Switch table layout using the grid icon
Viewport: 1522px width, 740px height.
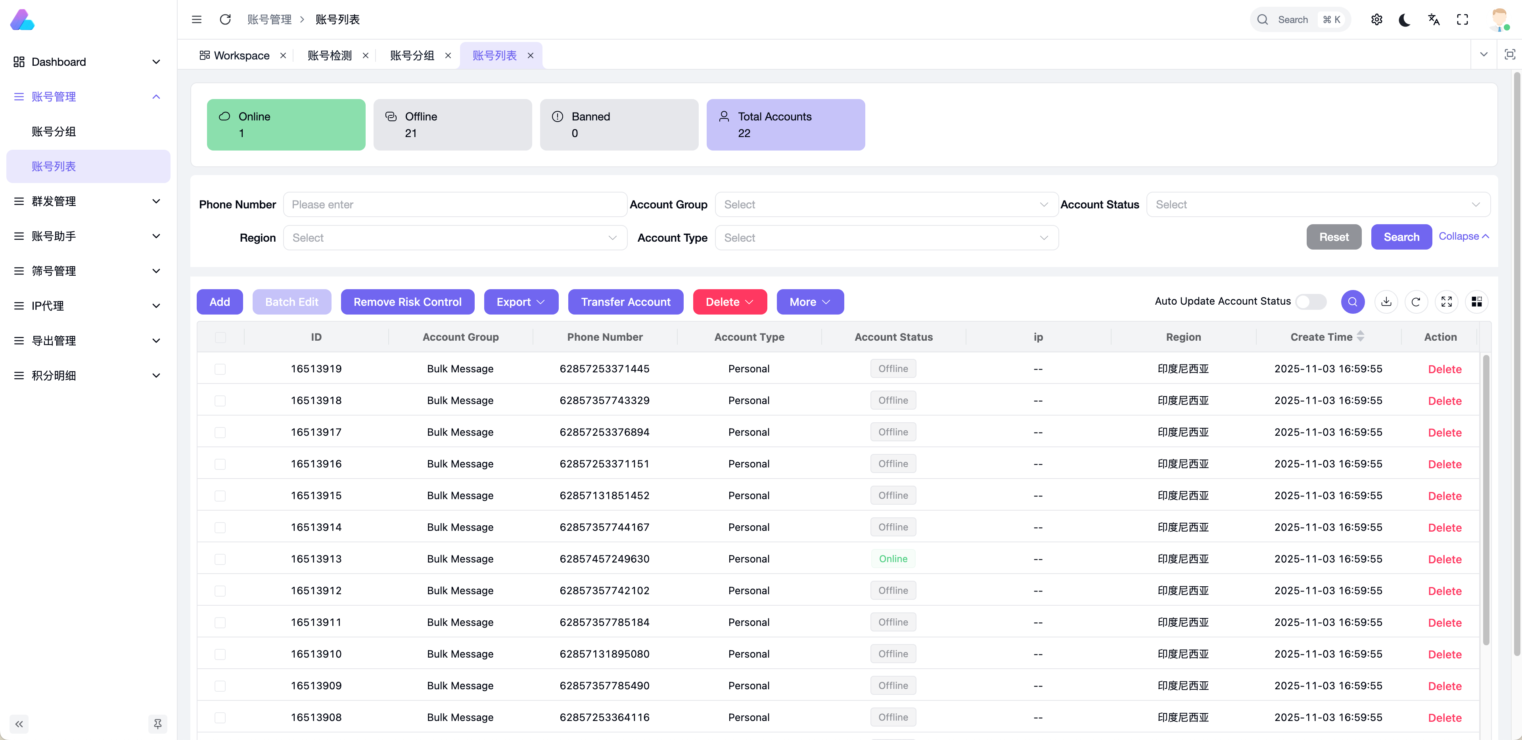[1477, 301]
